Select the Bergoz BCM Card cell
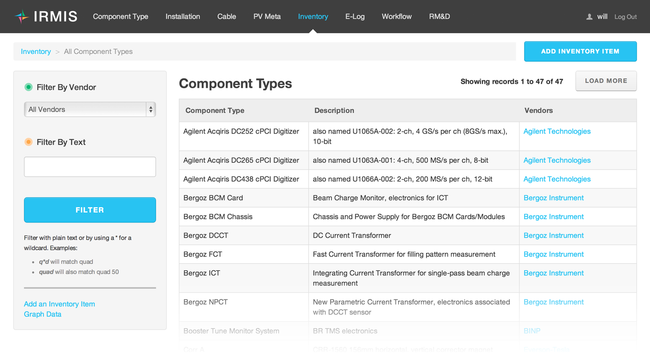 coord(244,198)
